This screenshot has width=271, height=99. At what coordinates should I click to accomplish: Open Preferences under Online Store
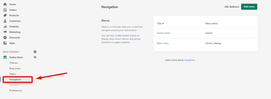pos(16,91)
